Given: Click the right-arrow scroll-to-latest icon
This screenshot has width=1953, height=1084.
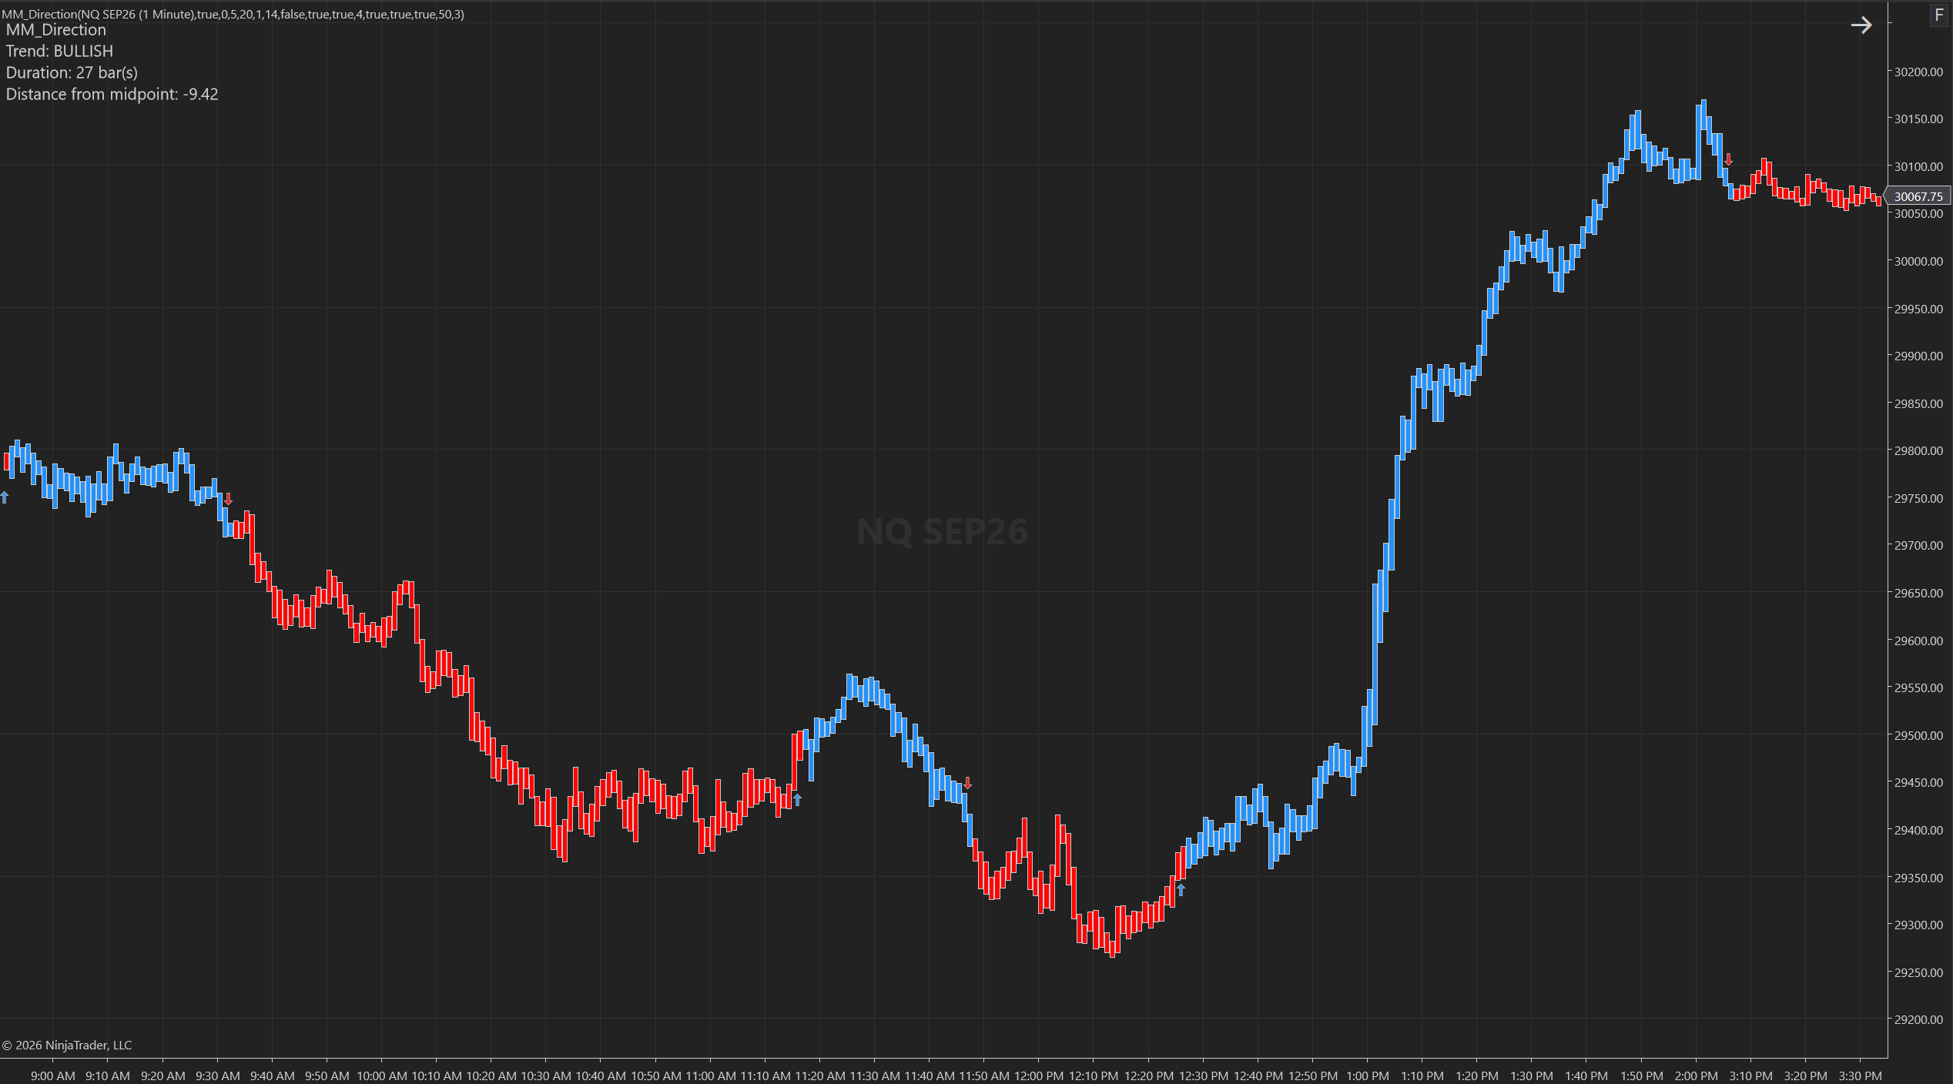Looking at the screenshot, I should (x=1861, y=25).
